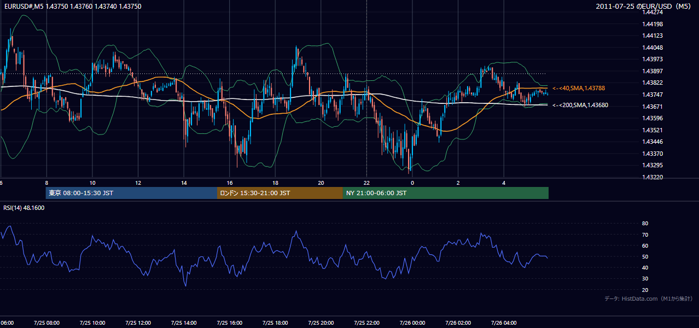
Task: Click price axis label 1.43220
Action: (652, 177)
